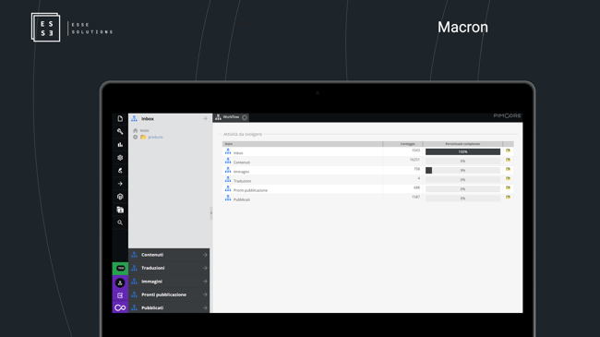Open the Marketing bar-chart icon

(120, 144)
